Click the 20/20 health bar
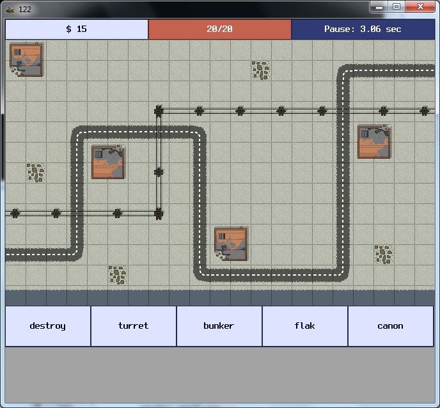 (220, 29)
